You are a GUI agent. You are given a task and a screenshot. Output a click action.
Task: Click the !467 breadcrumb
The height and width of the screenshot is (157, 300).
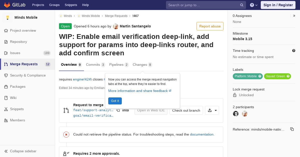(135, 16)
